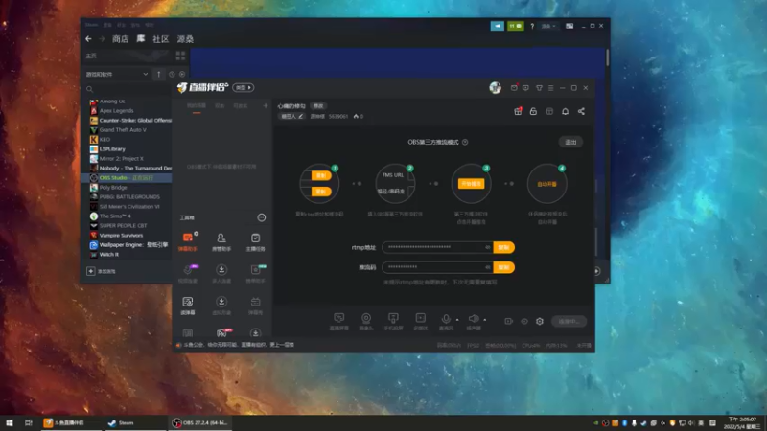Open the user avatar in the companion app
This screenshot has width=767, height=431.
click(x=495, y=87)
